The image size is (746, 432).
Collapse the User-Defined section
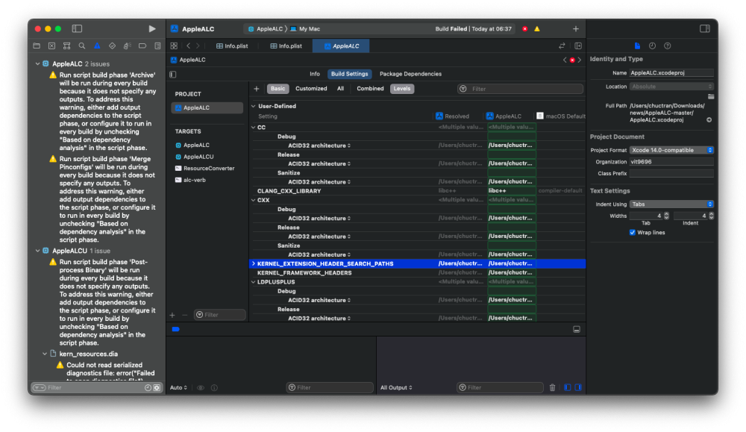click(254, 106)
